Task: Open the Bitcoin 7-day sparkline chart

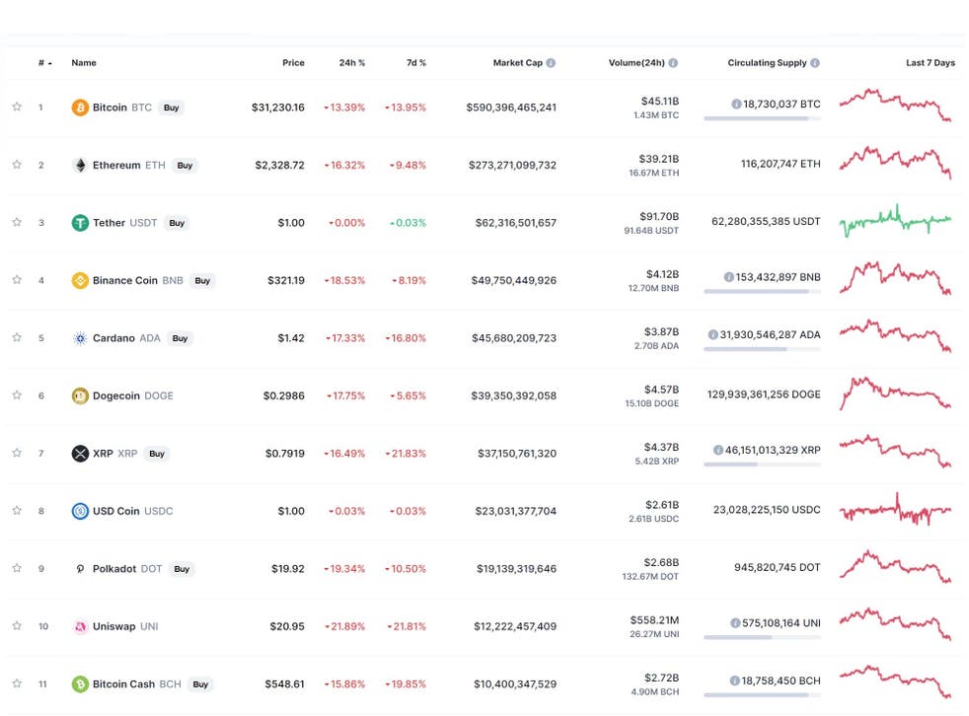Action: pyautogui.click(x=895, y=105)
